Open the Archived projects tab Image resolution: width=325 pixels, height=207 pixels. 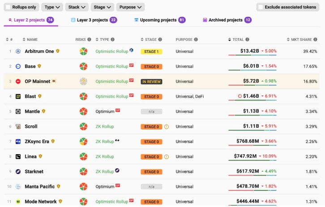point(227,20)
